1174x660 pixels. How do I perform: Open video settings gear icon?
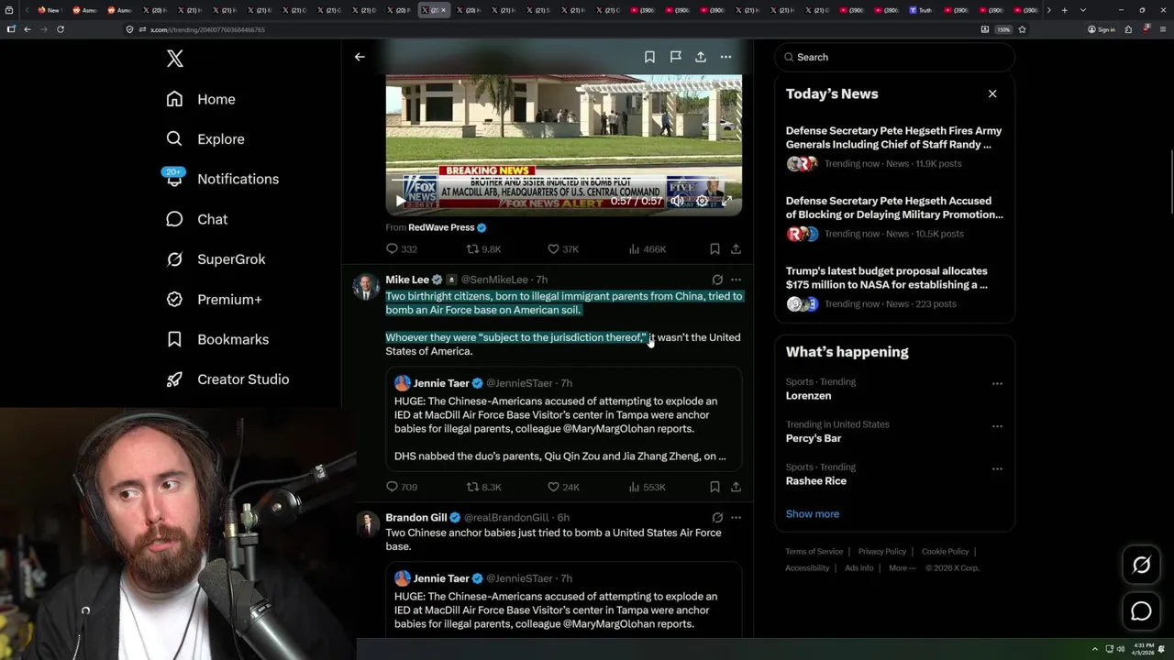pos(702,201)
